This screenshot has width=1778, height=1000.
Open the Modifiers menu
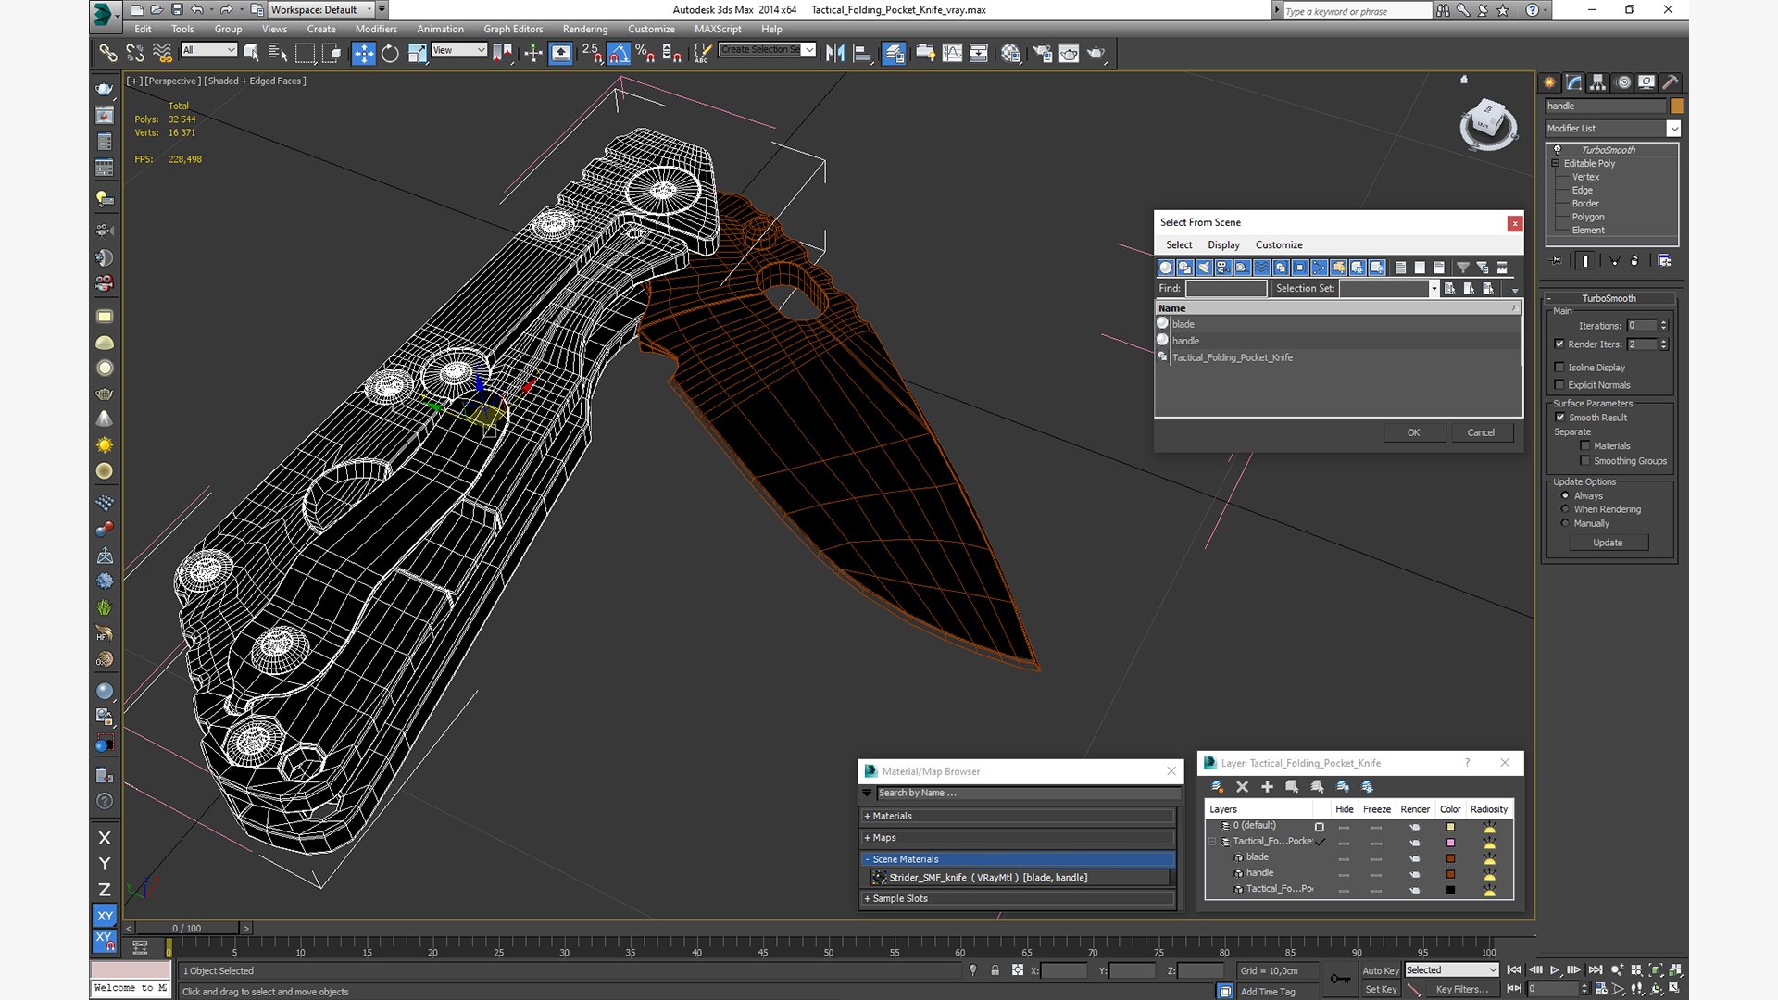click(376, 29)
